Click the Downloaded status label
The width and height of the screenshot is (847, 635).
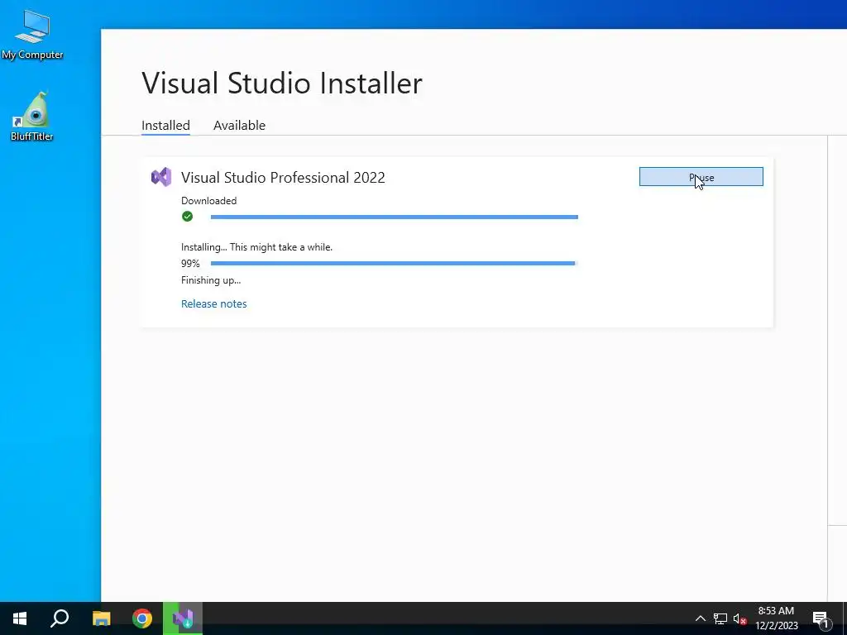coord(208,201)
